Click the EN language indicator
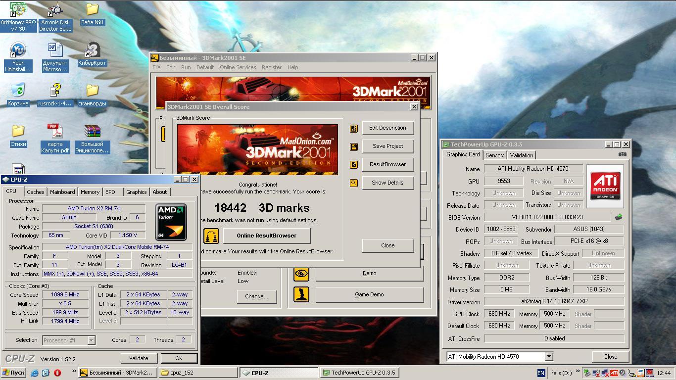 [541, 373]
